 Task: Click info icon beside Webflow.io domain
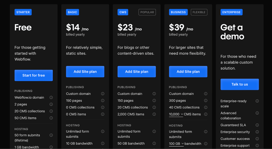tap(51, 97)
